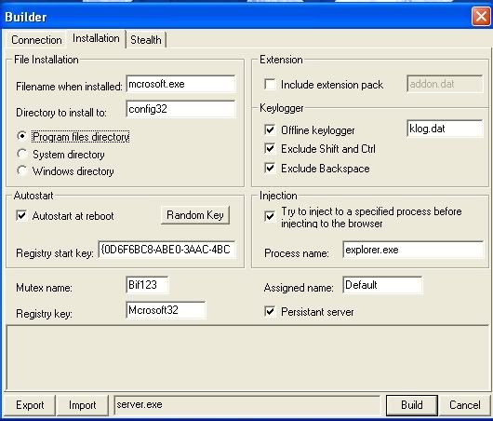
Task: Toggle the Exclude Shift and Ctrl checkbox
Action: click(270, 148)
